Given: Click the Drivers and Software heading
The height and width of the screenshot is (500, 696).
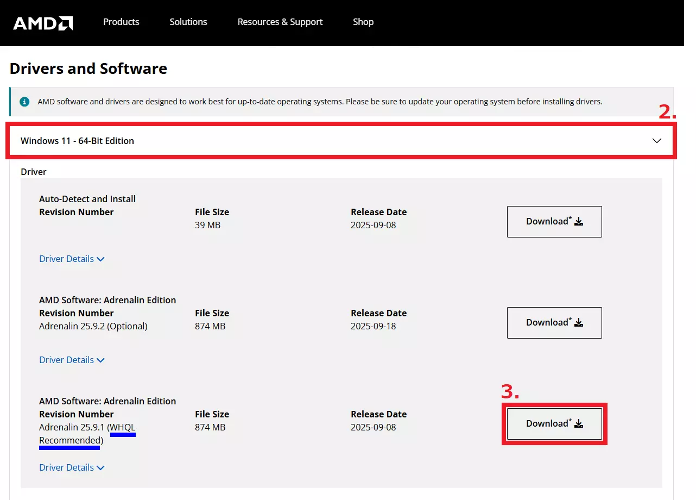Looking at the screenshot, I should point(88,69).
